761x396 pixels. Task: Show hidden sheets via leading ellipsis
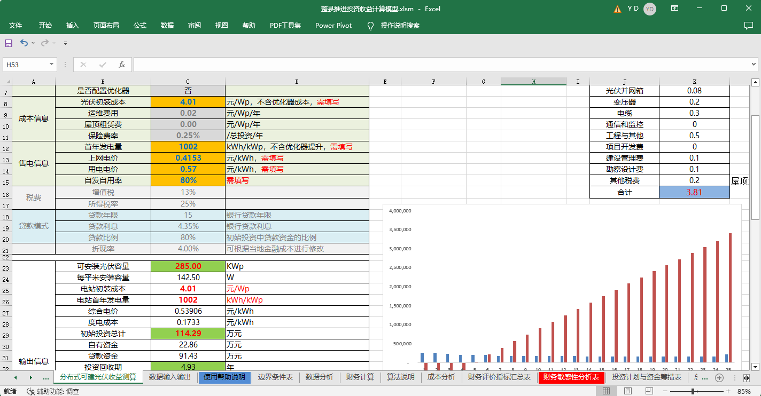pos(46,377)
